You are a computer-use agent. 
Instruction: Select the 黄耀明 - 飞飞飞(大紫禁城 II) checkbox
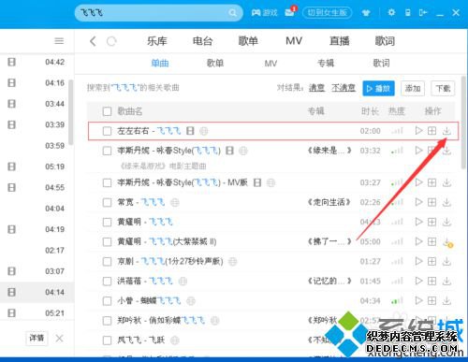107,241
